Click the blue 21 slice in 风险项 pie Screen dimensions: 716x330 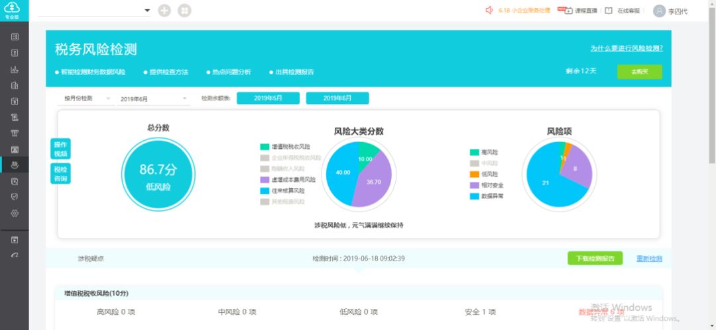click(x=546, y=183)
